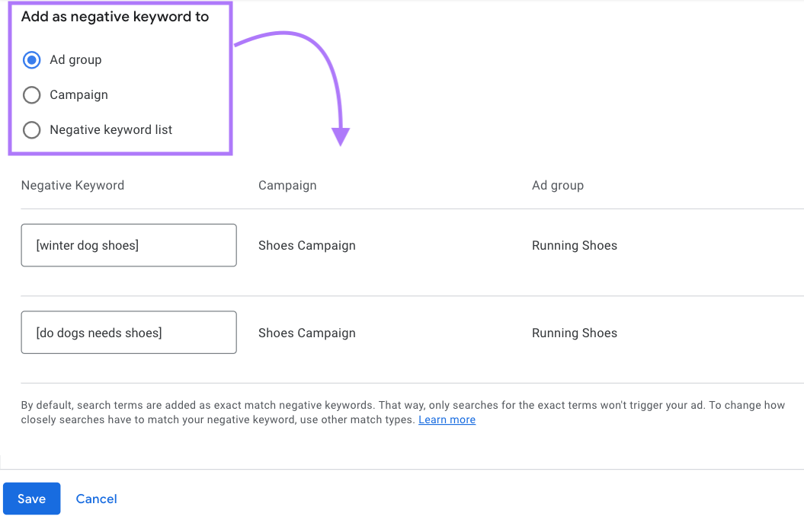The image size is (804, 526).
Task: Click inside the [do dogs needs shoes] field
Action: click(x=128, y=332)
